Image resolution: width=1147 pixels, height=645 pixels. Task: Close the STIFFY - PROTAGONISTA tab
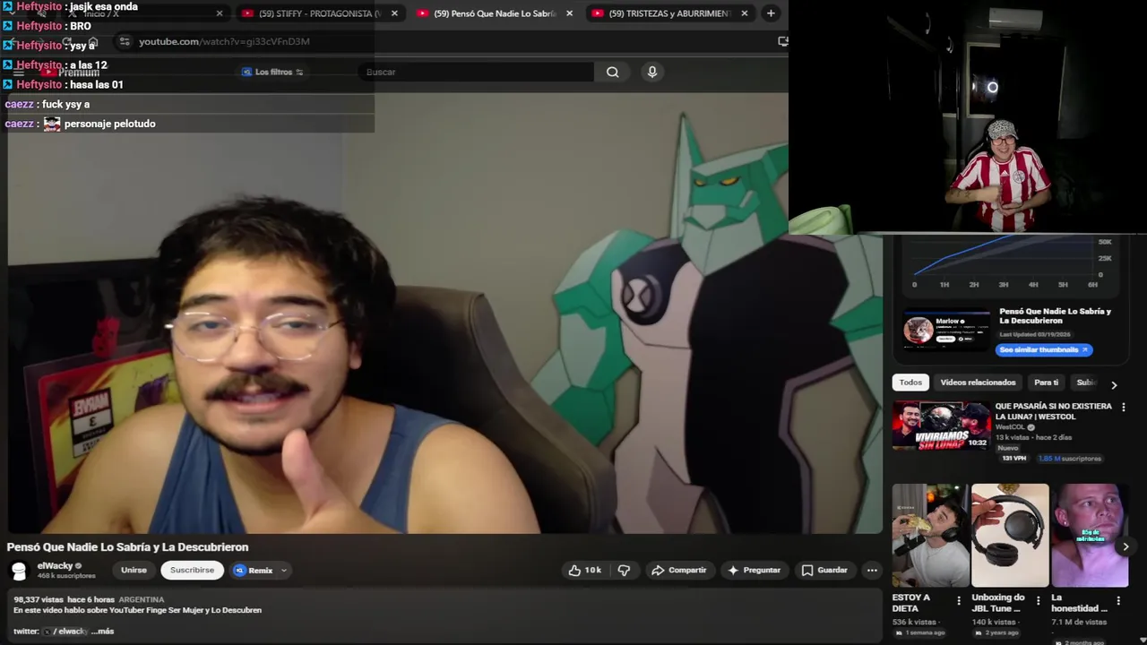click(x=394, y=13)
